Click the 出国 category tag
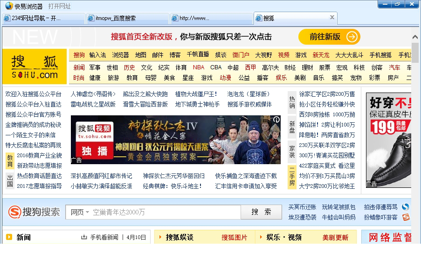 [x=10, y=181]
